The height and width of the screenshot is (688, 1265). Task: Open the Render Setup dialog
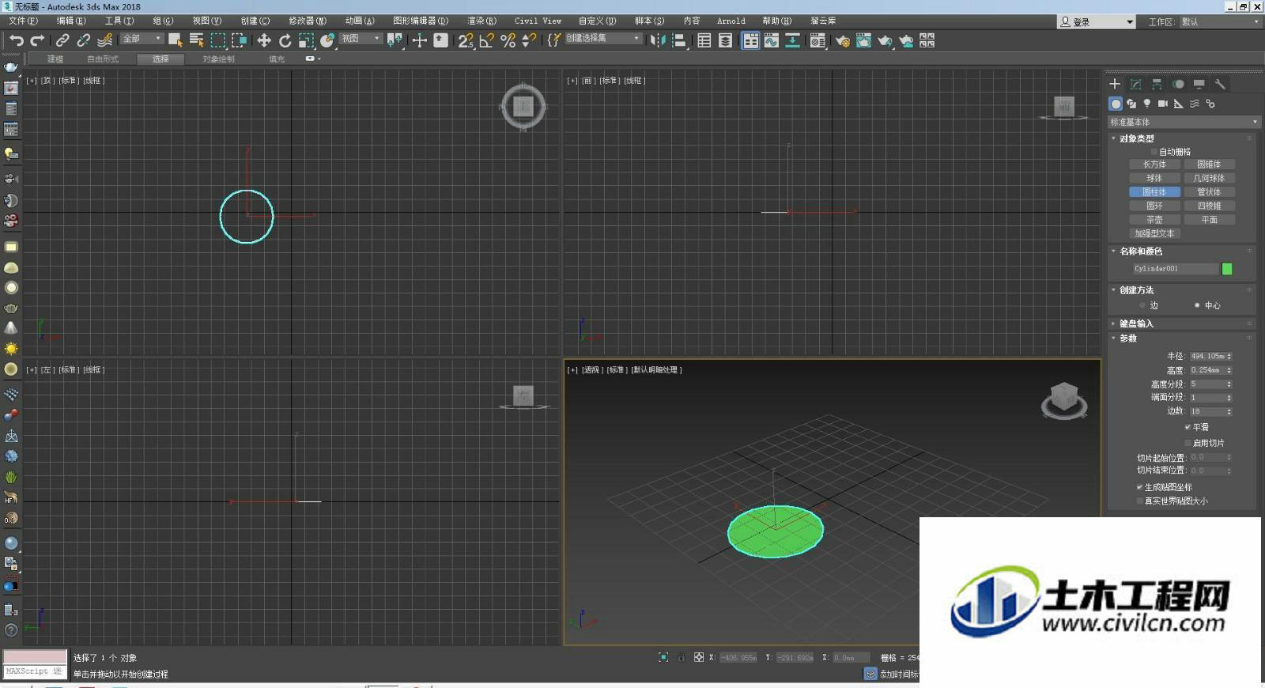coord(843,40)
